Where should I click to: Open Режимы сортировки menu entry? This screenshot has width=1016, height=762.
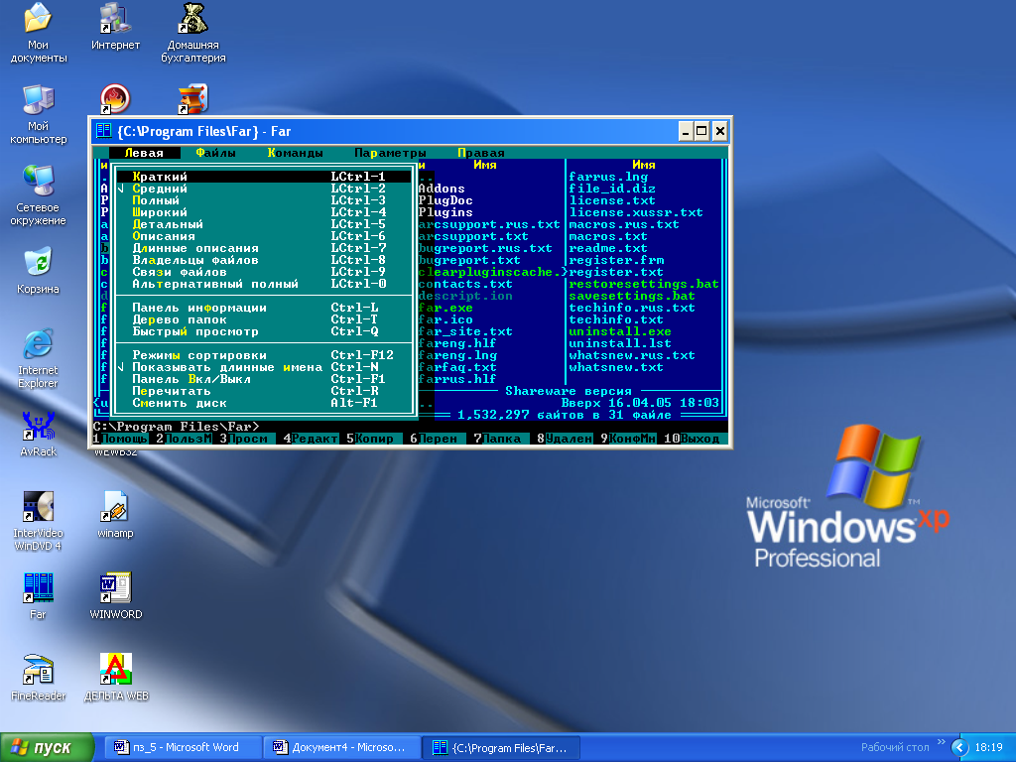(x=264, y=355)
